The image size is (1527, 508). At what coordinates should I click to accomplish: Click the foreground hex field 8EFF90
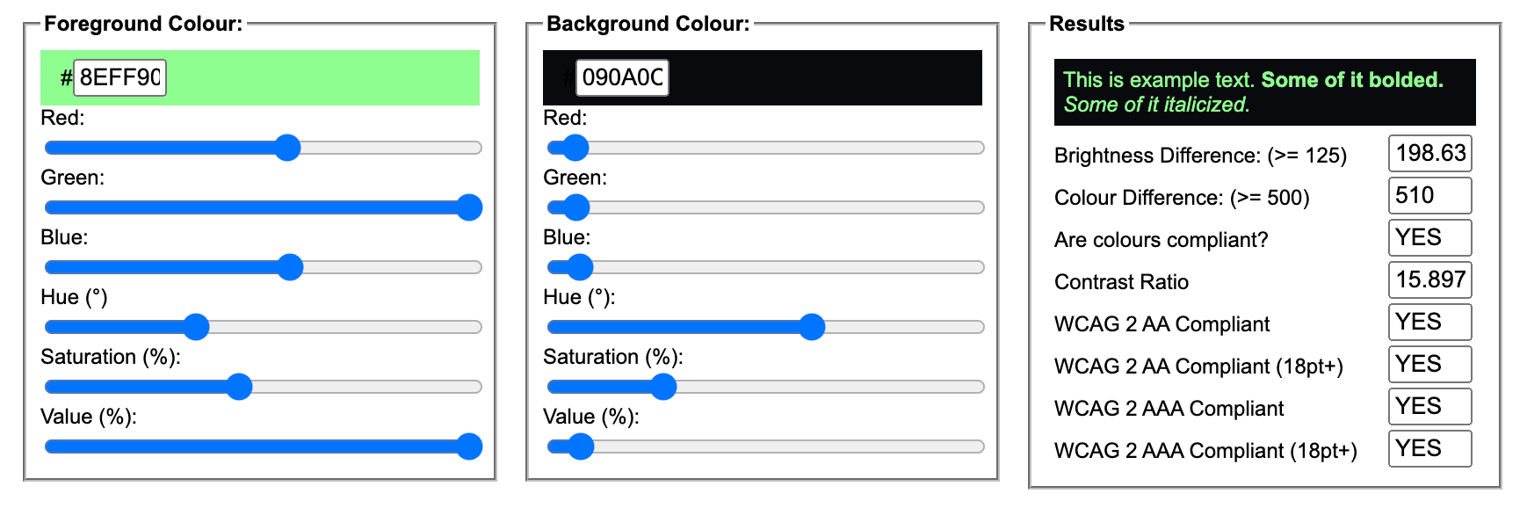point(119,77)
